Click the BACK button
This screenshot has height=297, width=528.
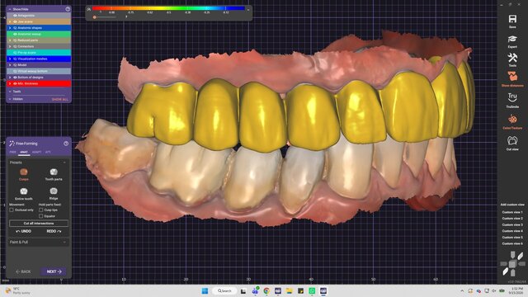(23, 271)
